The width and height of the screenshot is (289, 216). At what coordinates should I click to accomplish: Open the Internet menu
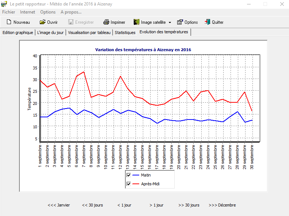click(x=28, y=12)
